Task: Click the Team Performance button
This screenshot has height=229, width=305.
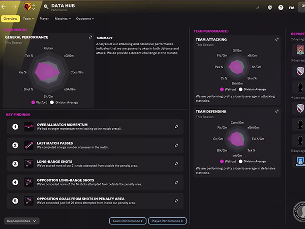Action: coord(128,221)
